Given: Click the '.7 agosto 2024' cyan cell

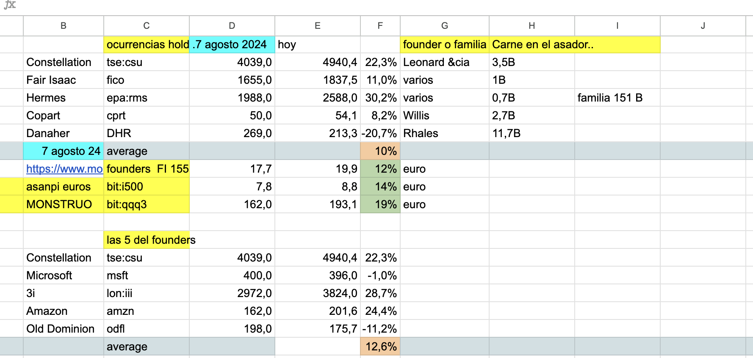Looking at the screenshot, I should pos(232,44).
